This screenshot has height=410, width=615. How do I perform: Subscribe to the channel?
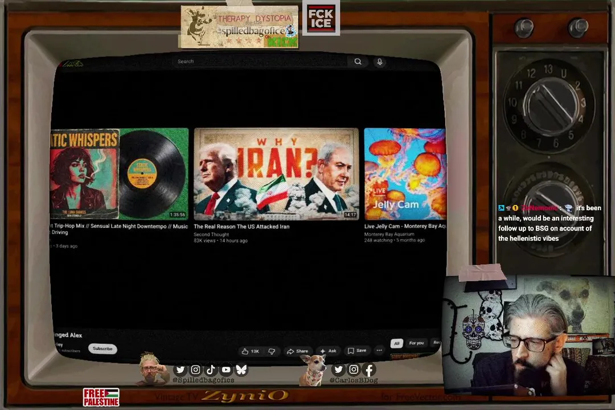tap(102, 348)
